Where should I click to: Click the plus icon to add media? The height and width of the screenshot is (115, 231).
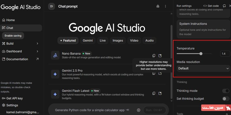[139, 110]
